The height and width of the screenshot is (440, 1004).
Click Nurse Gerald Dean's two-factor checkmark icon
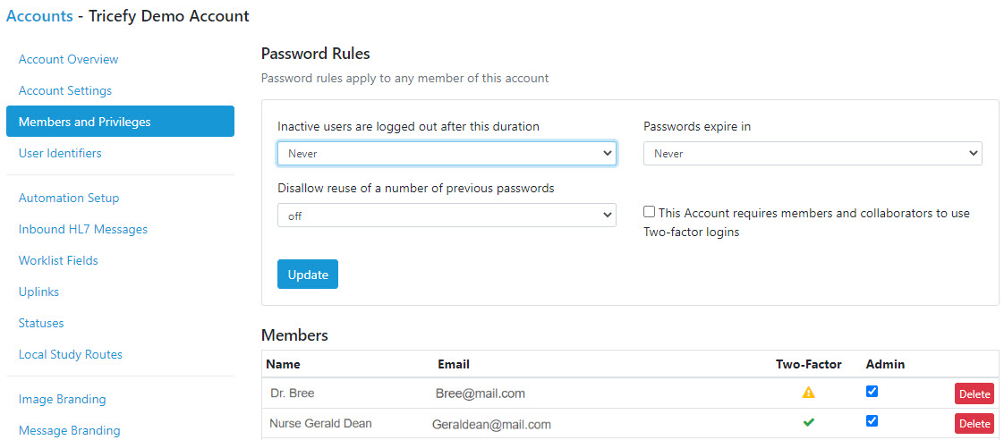pyautogui.click(x=808, y=423)
